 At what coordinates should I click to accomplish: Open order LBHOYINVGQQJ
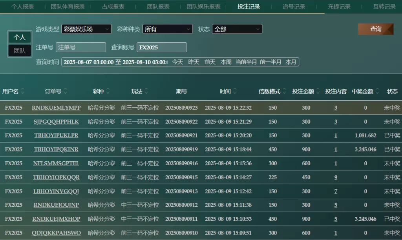[56, 191]
